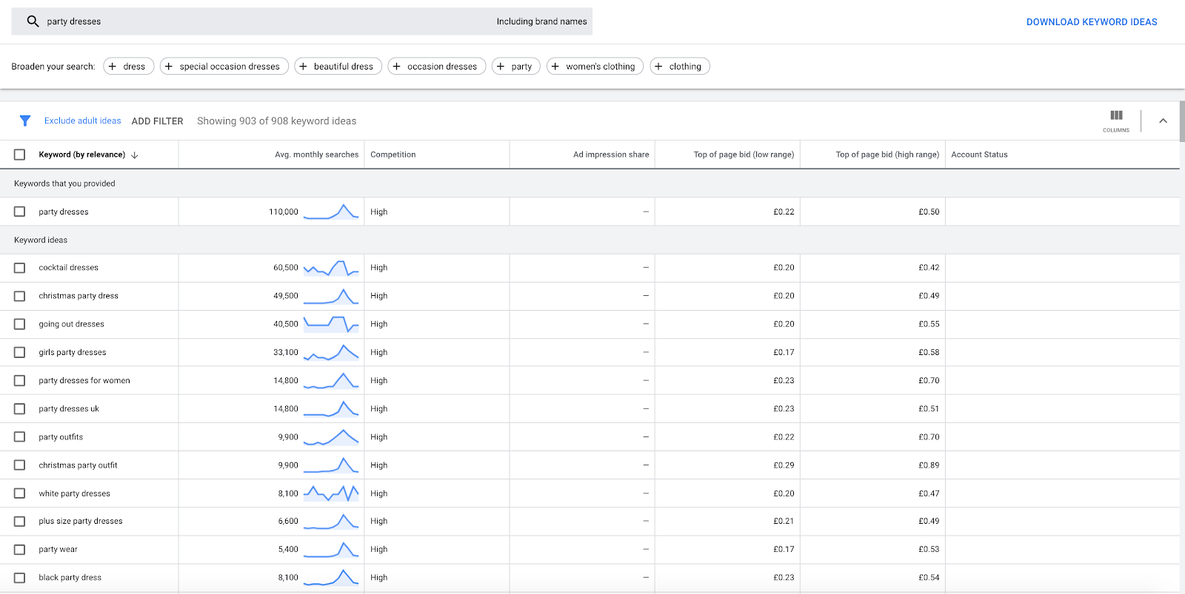Sort by Competition column header
The image size is (1185, 594).
[393, 155]
